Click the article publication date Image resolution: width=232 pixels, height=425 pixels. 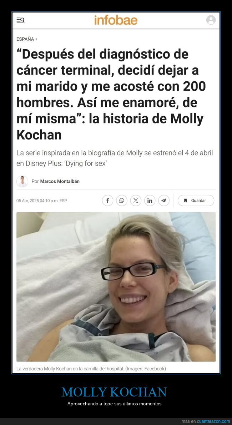pos(41,201)
